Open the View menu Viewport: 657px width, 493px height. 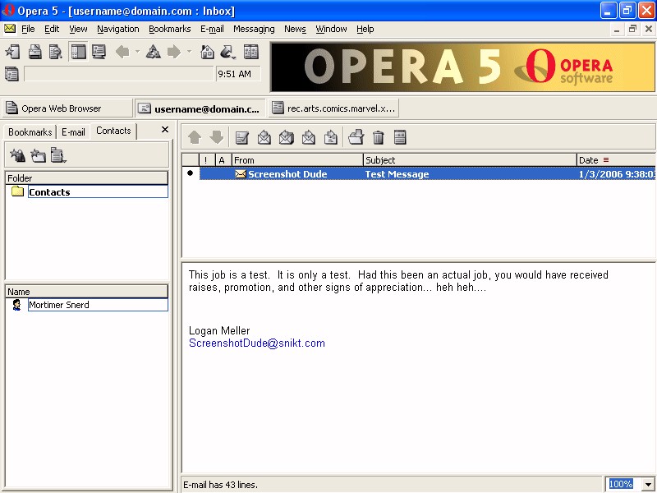78,29
